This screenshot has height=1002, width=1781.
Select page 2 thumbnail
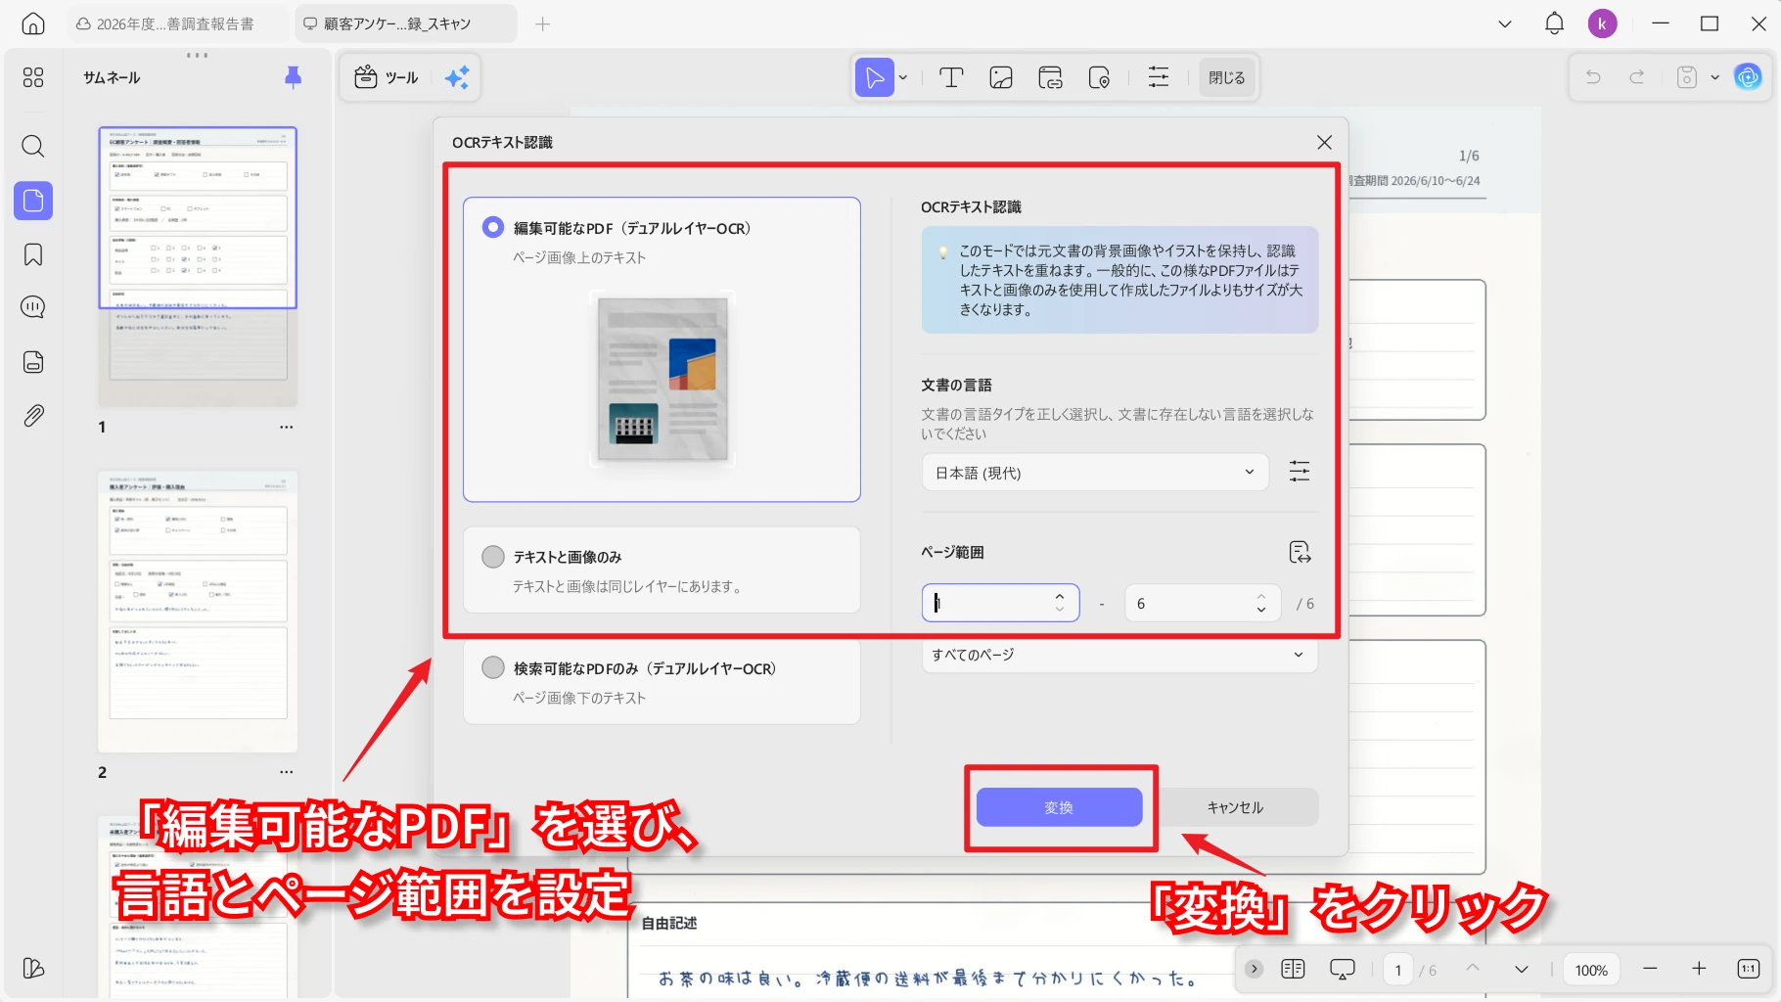coord(198,612)
